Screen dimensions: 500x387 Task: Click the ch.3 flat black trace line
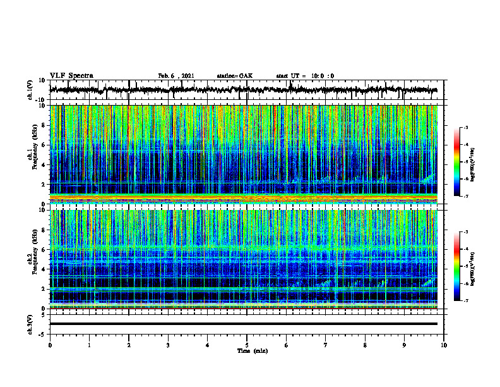[244, 324]
